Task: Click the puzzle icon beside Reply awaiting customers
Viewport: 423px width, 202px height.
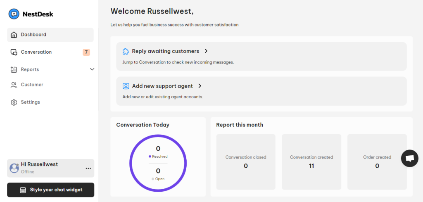Action: 126,51
